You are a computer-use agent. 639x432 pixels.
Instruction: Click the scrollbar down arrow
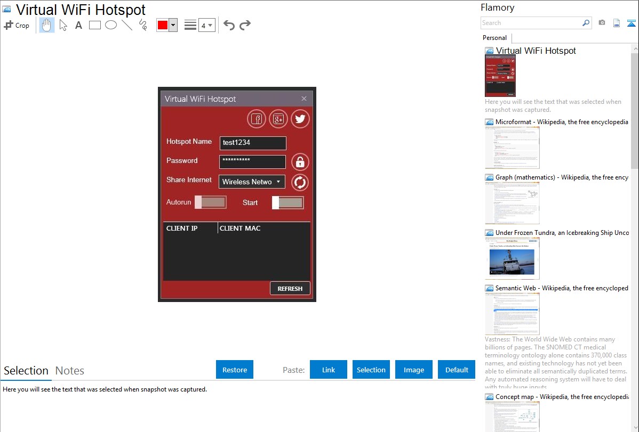[x=635, y=428]
